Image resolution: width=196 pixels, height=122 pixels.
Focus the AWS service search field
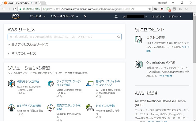pyautogui.click(x=65, y=37)
